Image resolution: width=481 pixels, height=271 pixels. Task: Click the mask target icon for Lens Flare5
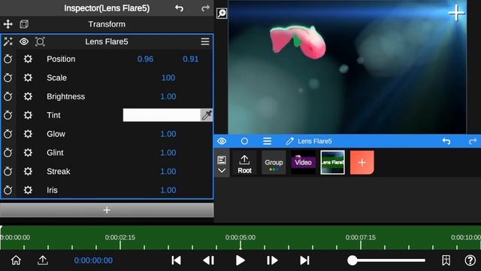point(40,41)
